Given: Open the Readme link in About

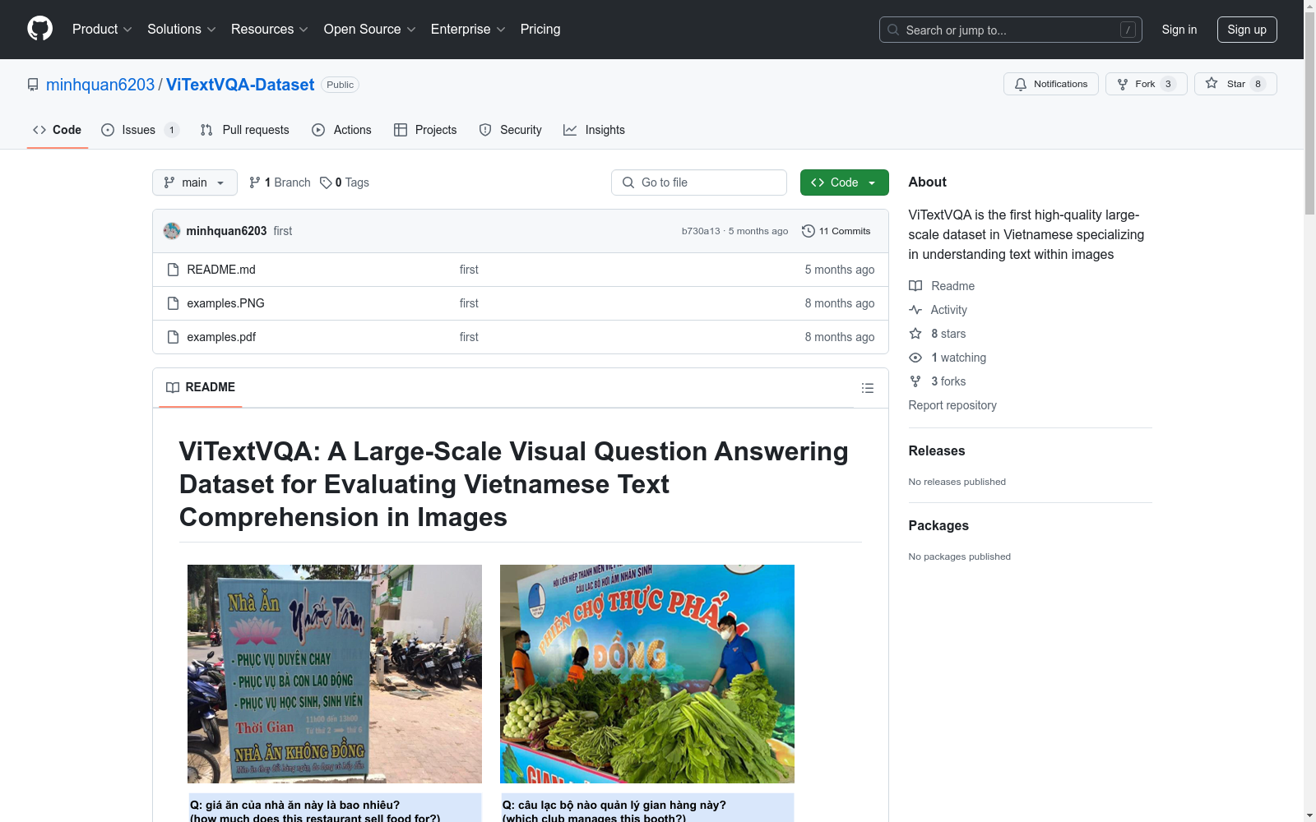Looking at the screenshot, I should pos(942,286).
